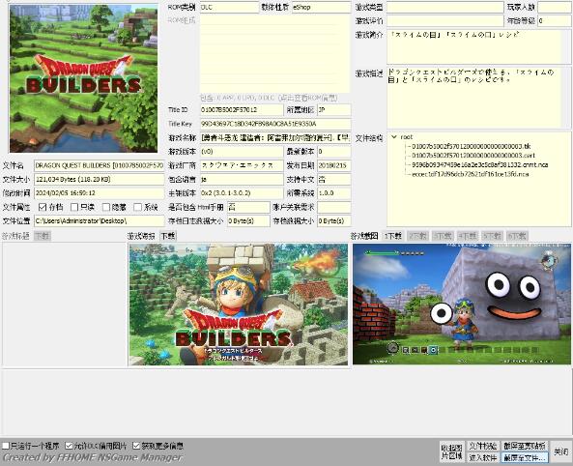Image resolution: width=573 pixels, height=466 pixels.
Task: Click the Dragon Quest Builders cover image
Action: pyautogui.click(x=83, y=78)
